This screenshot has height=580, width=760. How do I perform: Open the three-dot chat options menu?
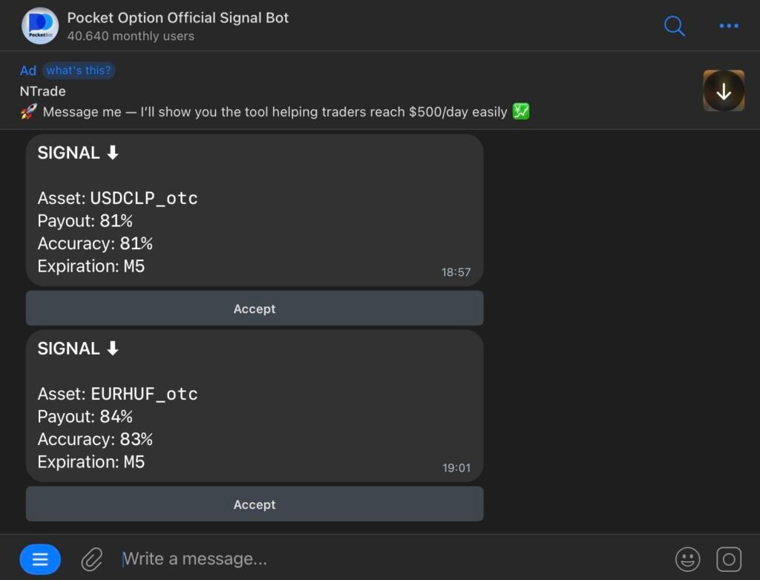click(728, 25)
